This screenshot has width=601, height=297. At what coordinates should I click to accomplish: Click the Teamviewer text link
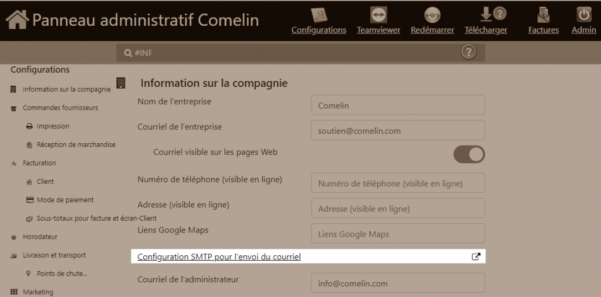click(379, 30)
